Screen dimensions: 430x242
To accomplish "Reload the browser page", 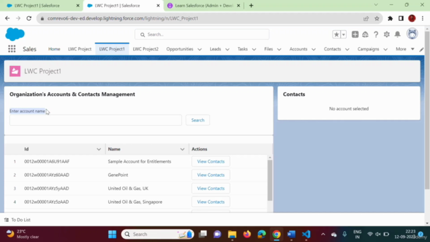I will 29,18.
